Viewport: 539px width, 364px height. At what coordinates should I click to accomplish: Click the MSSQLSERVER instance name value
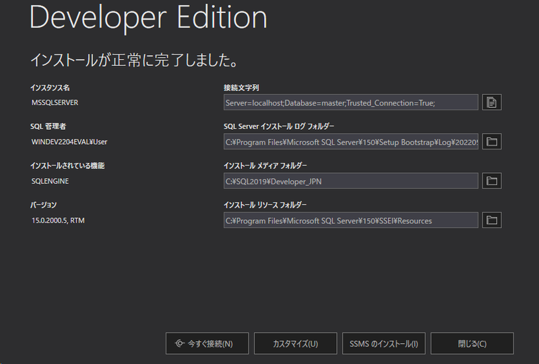(55, 103)
